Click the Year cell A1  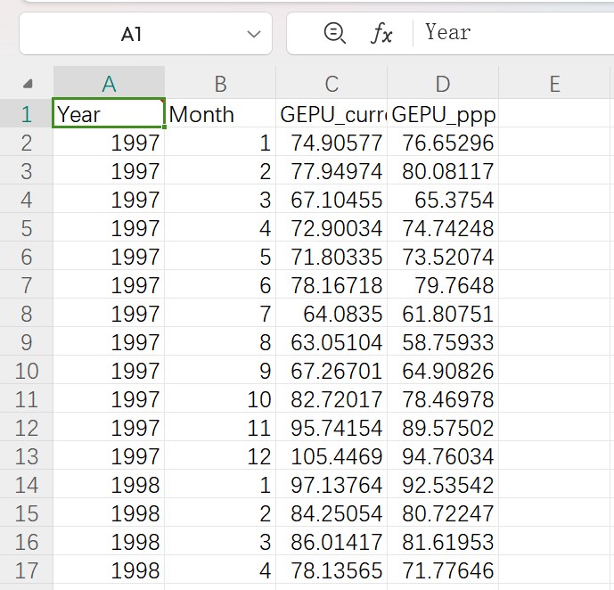[x=109, y=114]
